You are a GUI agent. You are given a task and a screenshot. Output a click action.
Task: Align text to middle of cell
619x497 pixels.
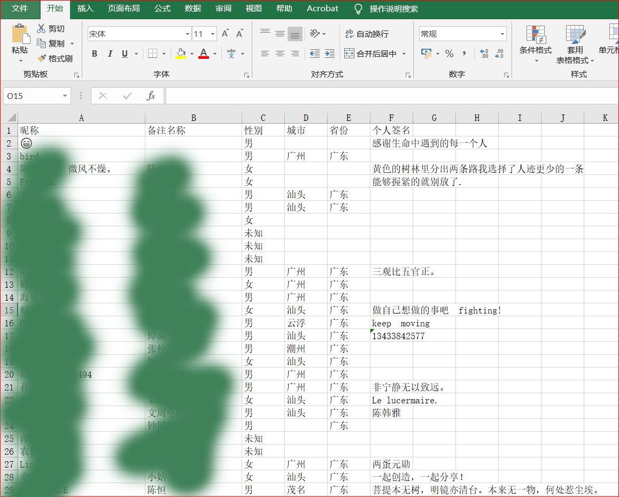[x=280, y=34]
